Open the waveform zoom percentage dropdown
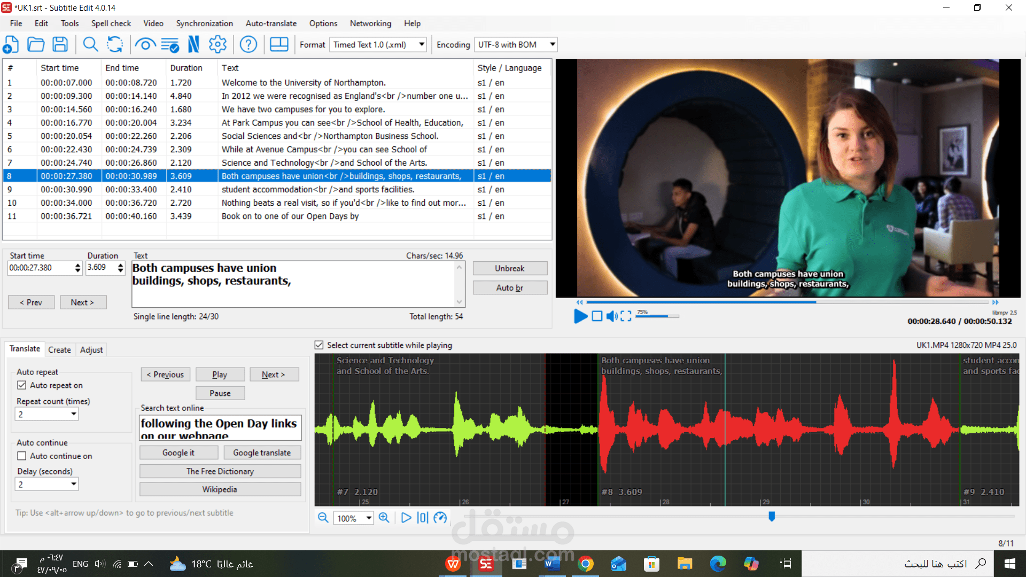Image resolution: width=1026 pixels, height=577 pixels. point(369,518)
